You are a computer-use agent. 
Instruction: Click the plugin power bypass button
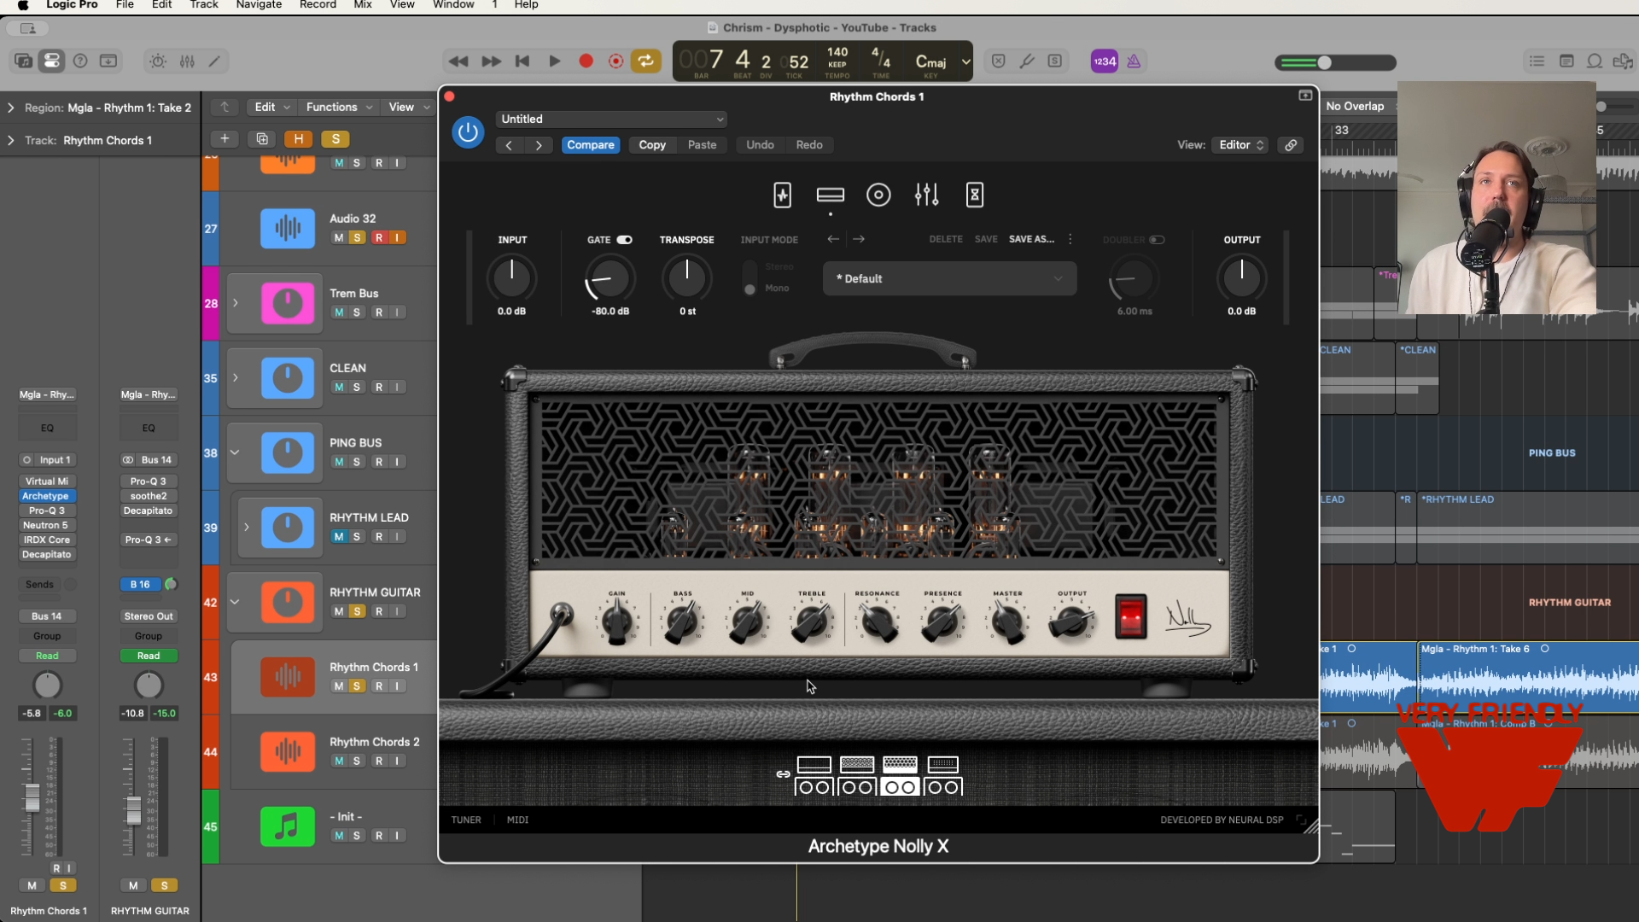468,132
